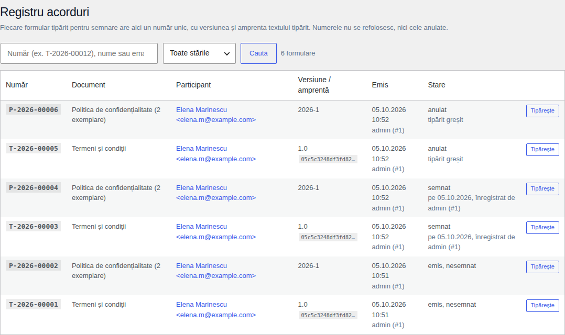
Task: Click the 'Număr' column header
Action: coord(17,85)
